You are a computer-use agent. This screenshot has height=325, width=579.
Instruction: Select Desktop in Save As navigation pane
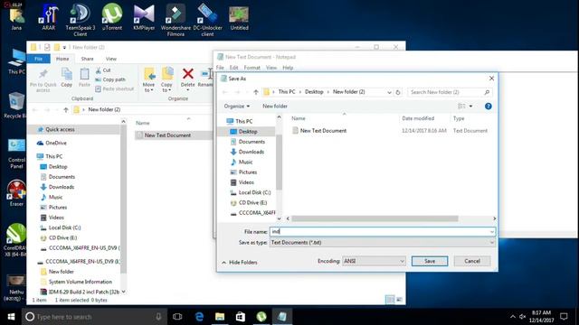(247, 132)
